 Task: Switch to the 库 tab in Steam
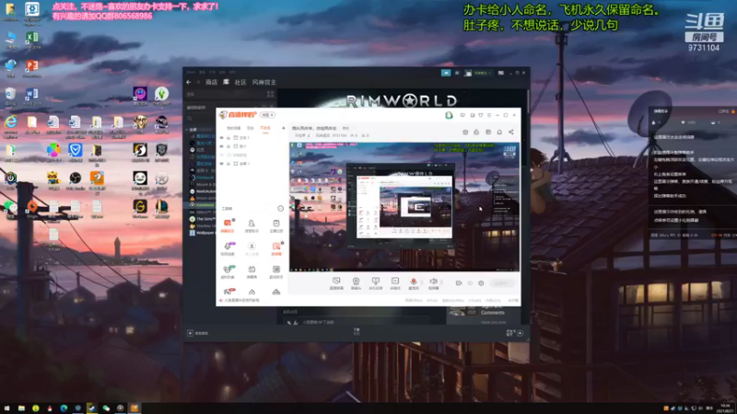[x=226, y=82]
